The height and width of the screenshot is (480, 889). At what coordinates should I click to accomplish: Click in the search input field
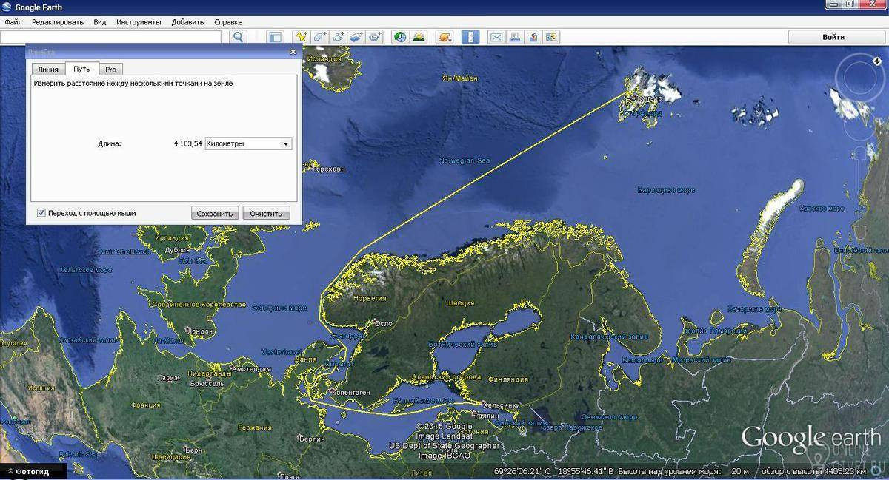point(111,37)
